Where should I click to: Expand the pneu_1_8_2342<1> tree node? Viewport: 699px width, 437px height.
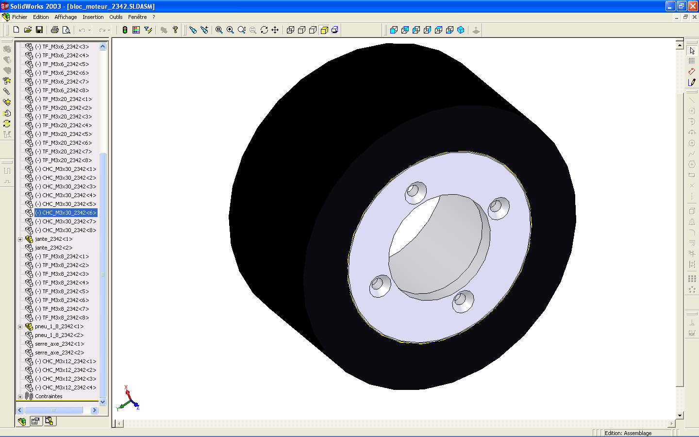pyautogui.click(x=20, y=327)
